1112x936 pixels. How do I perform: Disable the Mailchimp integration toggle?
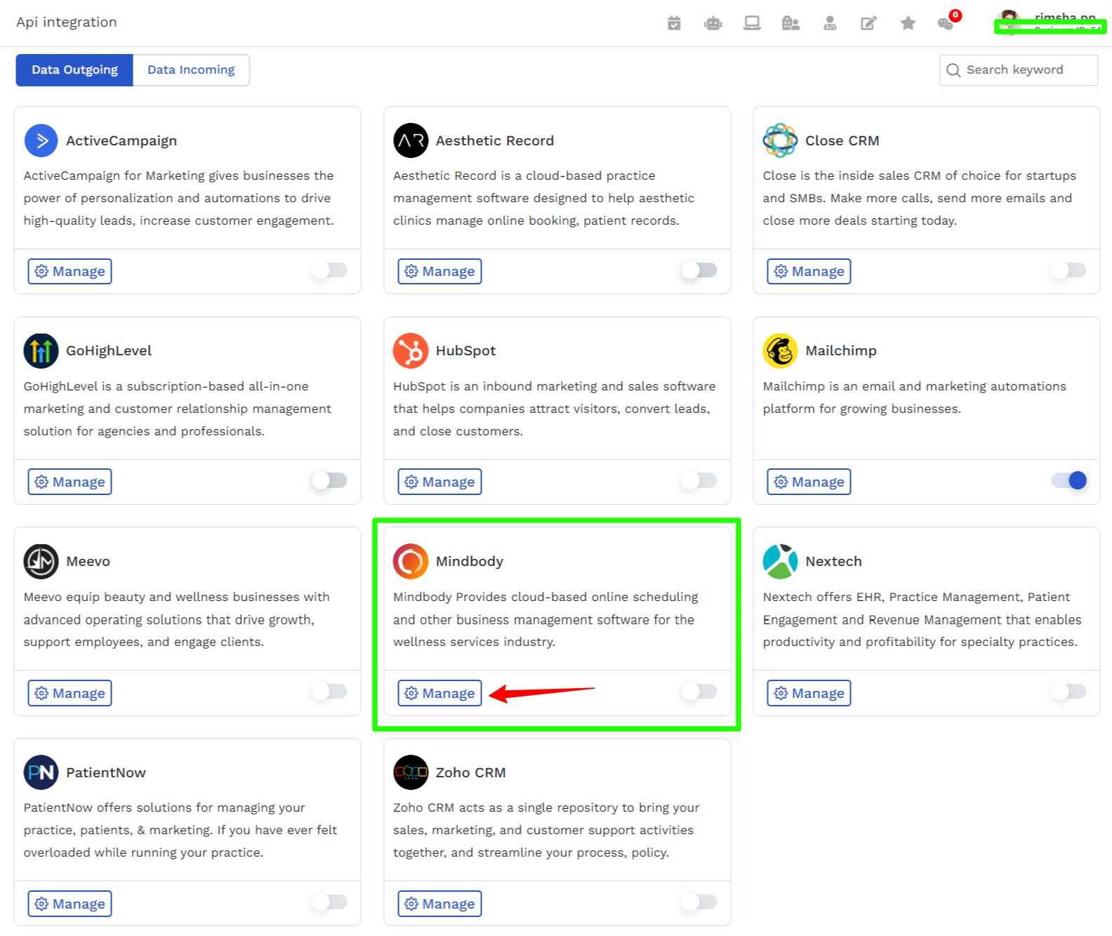point(1068,480)
